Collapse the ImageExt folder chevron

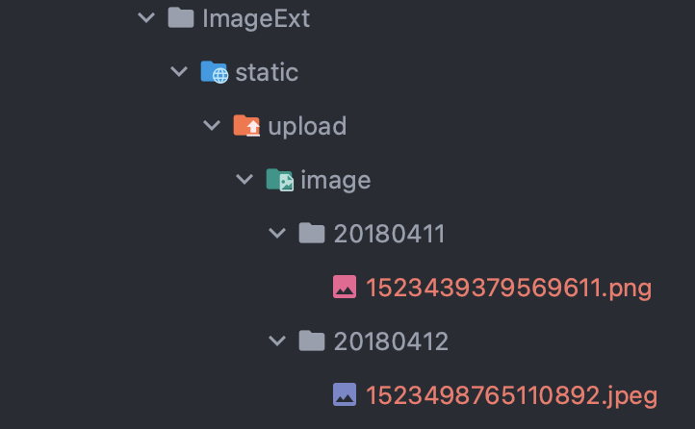click(146, 18)
